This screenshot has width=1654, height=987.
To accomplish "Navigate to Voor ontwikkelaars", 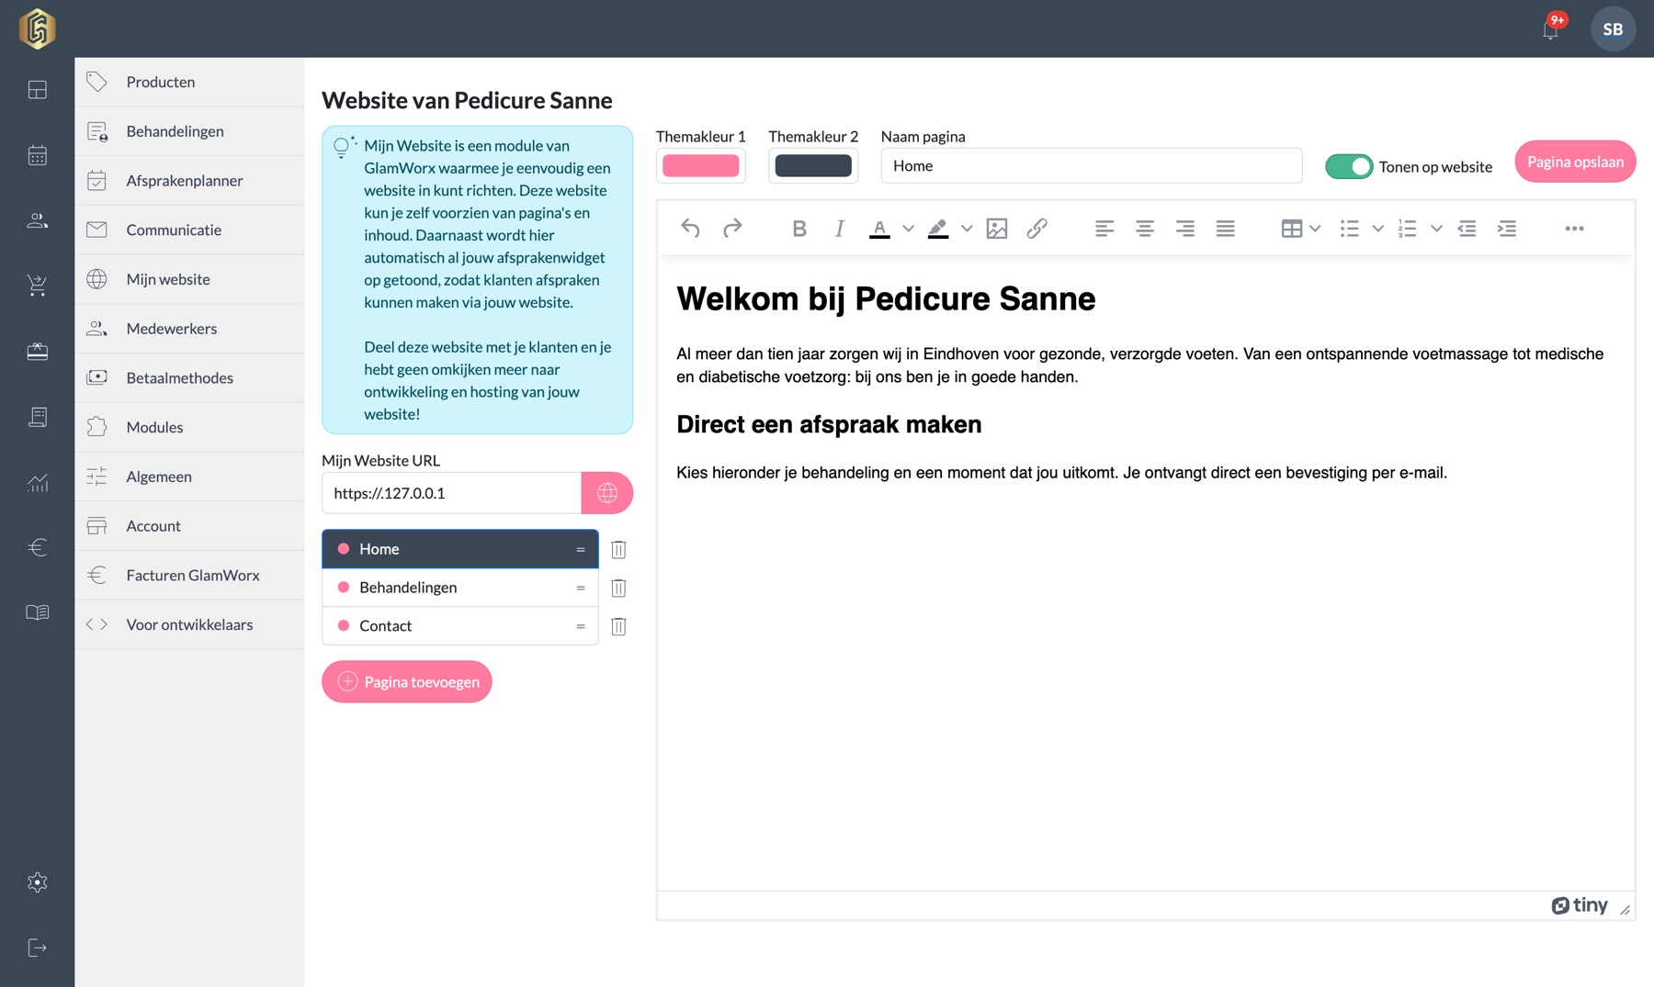I will [189, 624].
